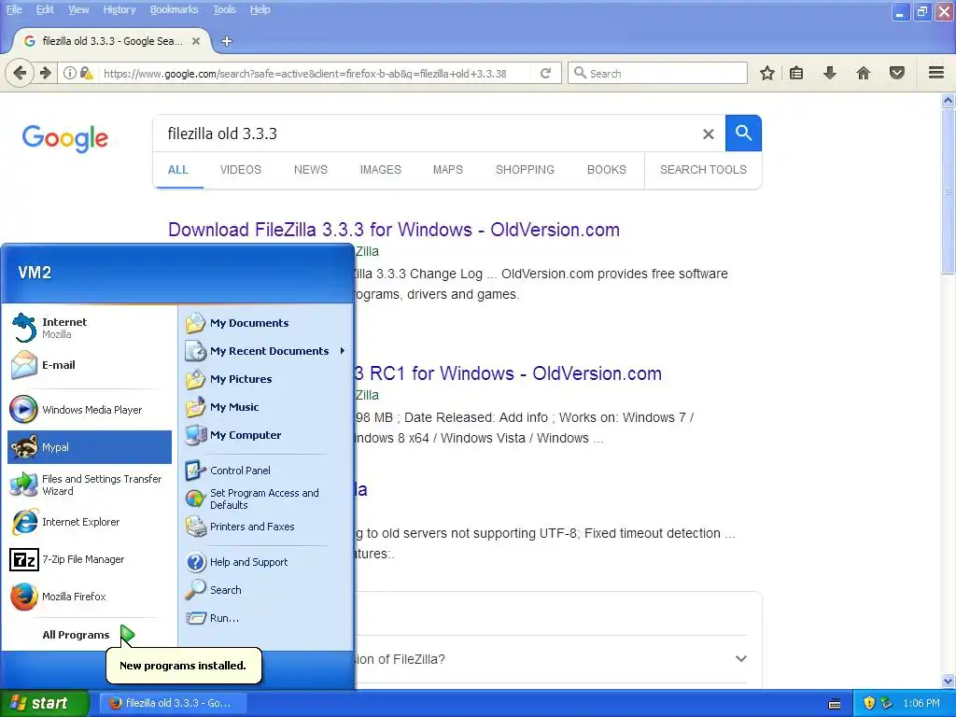Open the Help menu
This screenshot has width=956, height=717.
(x=260, y=9)
